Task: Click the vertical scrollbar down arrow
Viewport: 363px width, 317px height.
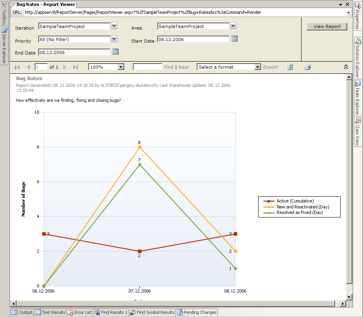Action: (x=349, y=297)
